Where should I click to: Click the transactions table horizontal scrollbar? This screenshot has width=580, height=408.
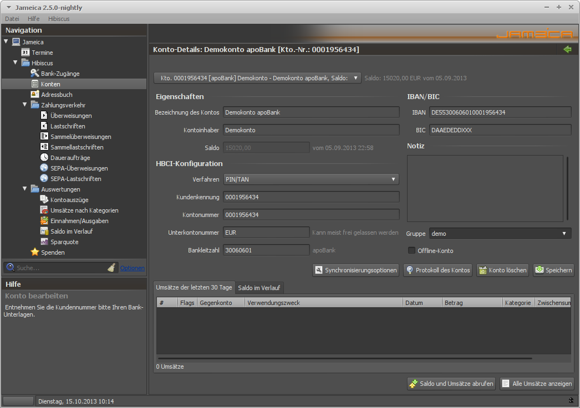coord(345,358)
